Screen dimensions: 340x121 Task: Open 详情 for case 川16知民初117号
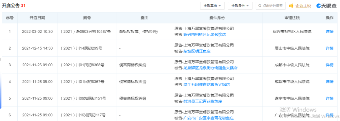pyautogui.click(x=330, y=115)
